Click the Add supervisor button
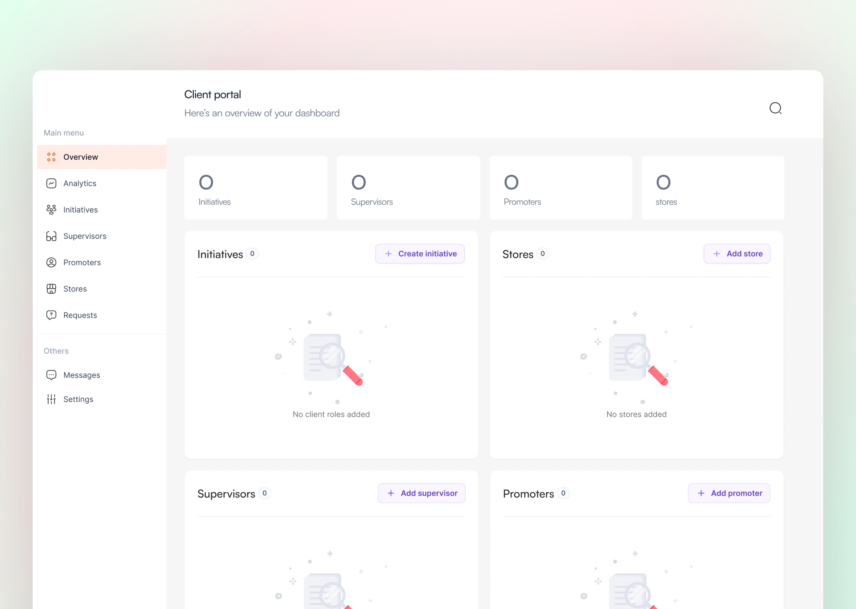 coord(421,493)
